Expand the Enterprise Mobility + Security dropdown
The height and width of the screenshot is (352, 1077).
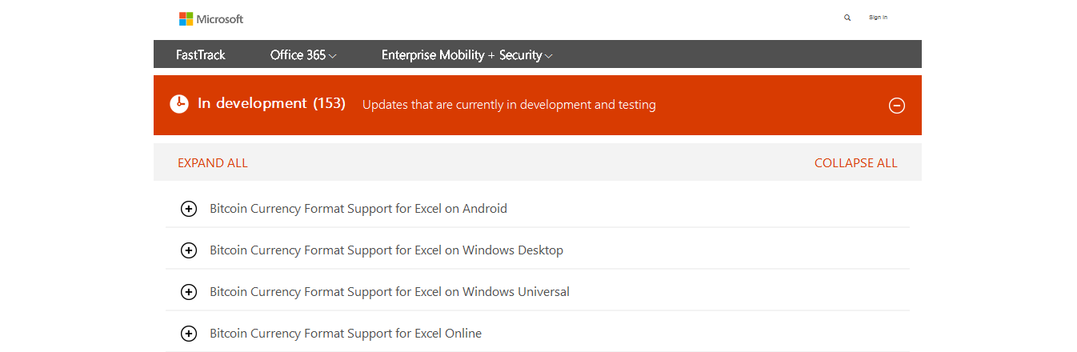(x=466, y=55)
